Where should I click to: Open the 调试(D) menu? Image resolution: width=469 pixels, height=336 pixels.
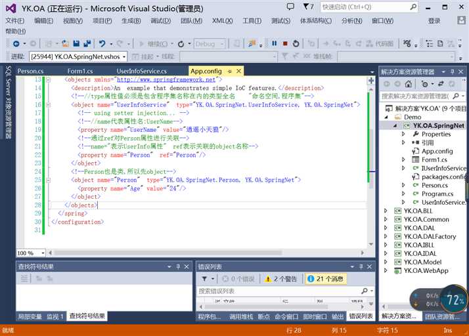pos(161,21)
